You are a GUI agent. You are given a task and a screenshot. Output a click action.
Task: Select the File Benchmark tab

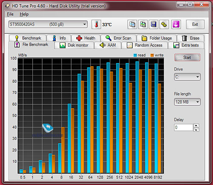coord(32,45)
